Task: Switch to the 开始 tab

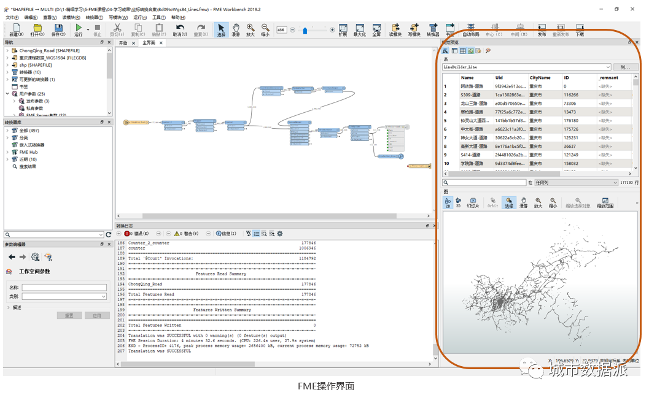Action: [123, 43]
